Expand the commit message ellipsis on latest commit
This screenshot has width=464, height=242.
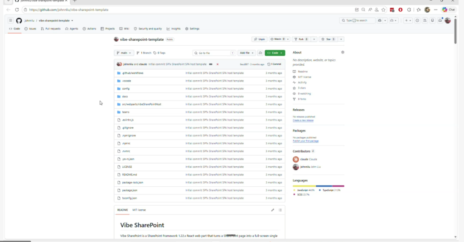211,64
